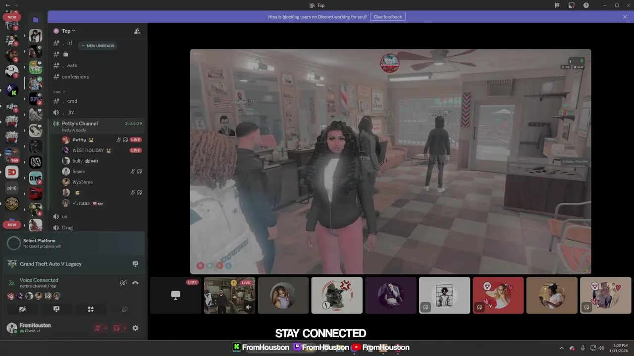Select the red ED server icon
Viewport: 634px width, 356px height.
coord(12,172)
